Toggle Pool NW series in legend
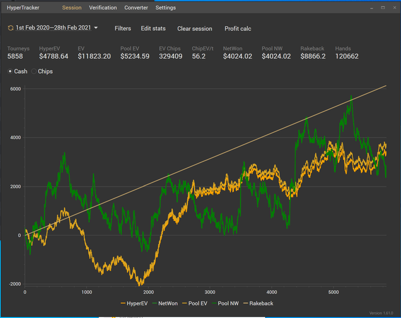 pyautogui.click(x=225, y=304)
